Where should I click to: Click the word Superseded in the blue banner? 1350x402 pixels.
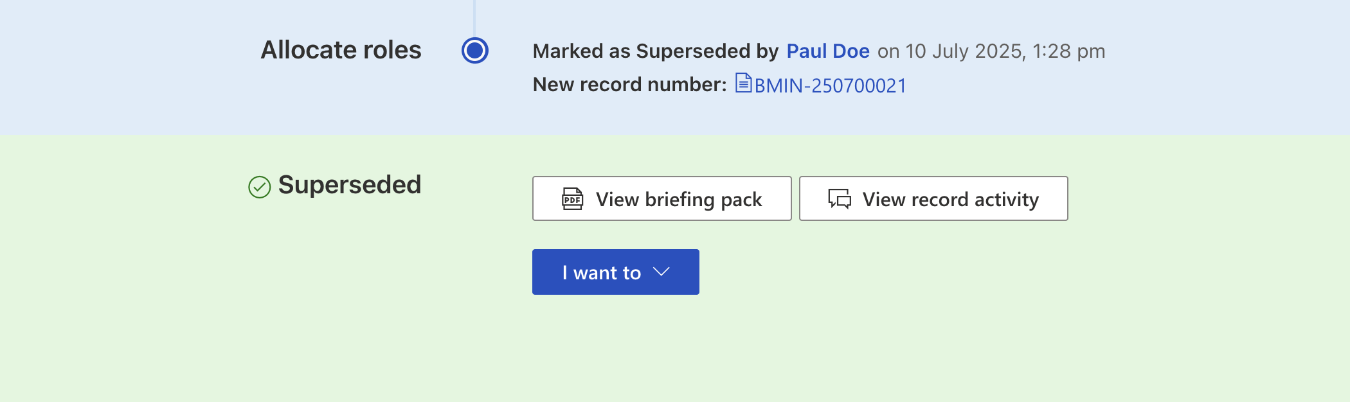[694, 51]
